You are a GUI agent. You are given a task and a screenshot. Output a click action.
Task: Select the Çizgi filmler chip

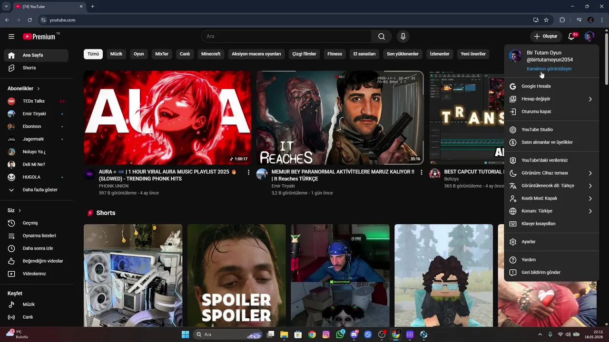tap(304, 54)
